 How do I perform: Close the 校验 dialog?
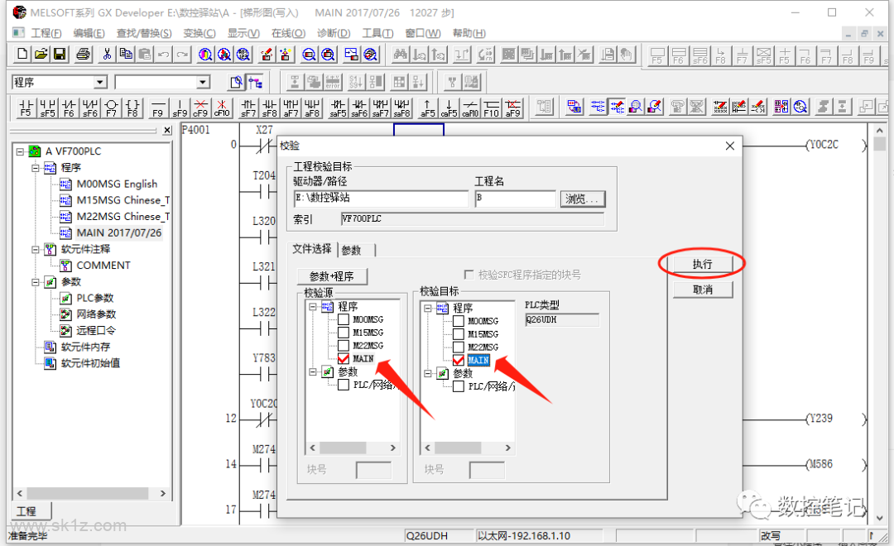click(730, 146)
